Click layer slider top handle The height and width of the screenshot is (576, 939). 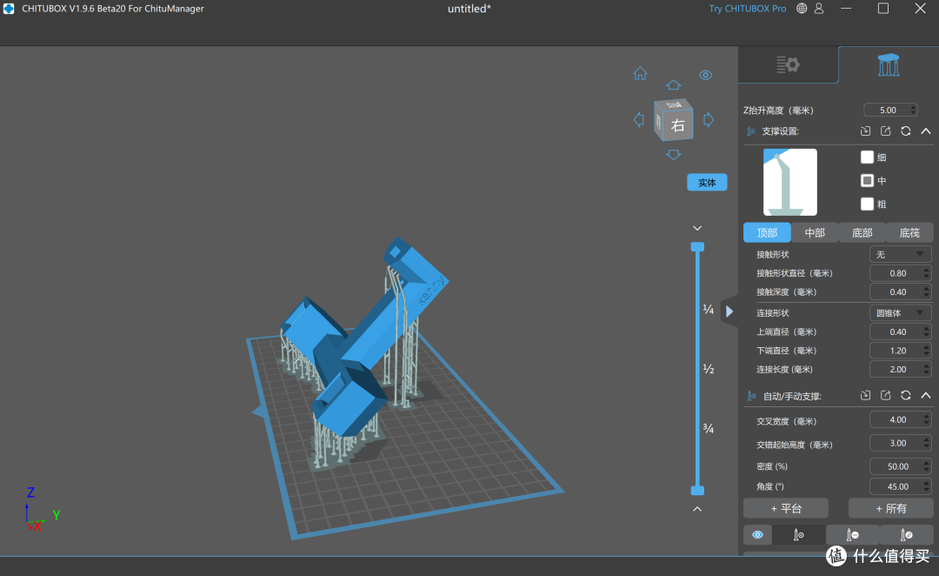(697, 247)
